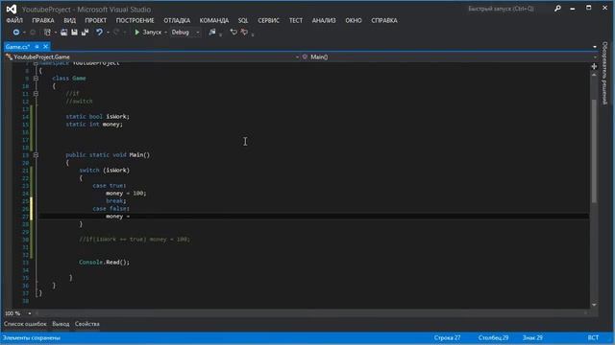Screen dimensions: 615x345
Task: Open the Вывод output panel tab
Action: pyautogui.click(x=61, y=324)
